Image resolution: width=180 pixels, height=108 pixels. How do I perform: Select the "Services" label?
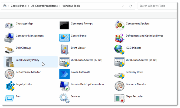75,96
